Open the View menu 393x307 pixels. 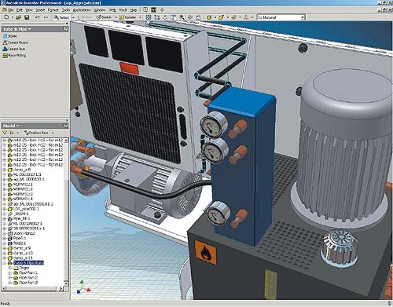(x=29, y=10)
